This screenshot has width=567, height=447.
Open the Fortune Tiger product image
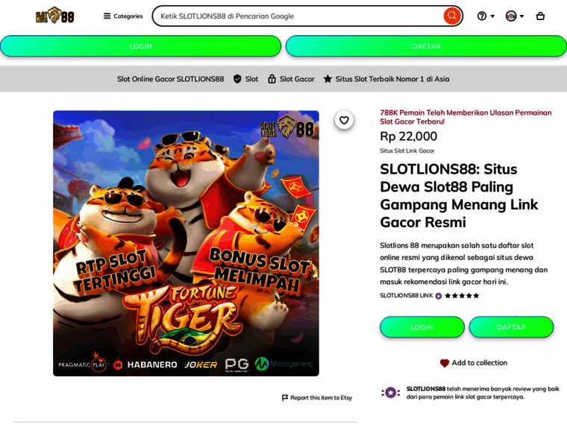click(x=186, y=244)
